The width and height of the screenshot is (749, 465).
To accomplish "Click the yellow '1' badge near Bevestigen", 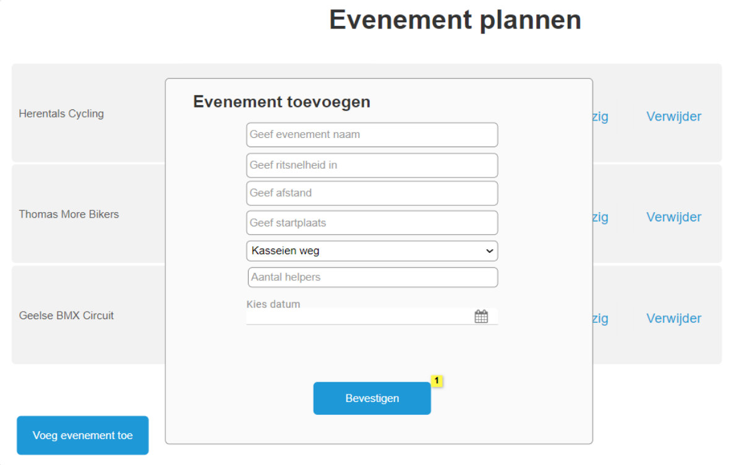I will (x=437, y=381).
